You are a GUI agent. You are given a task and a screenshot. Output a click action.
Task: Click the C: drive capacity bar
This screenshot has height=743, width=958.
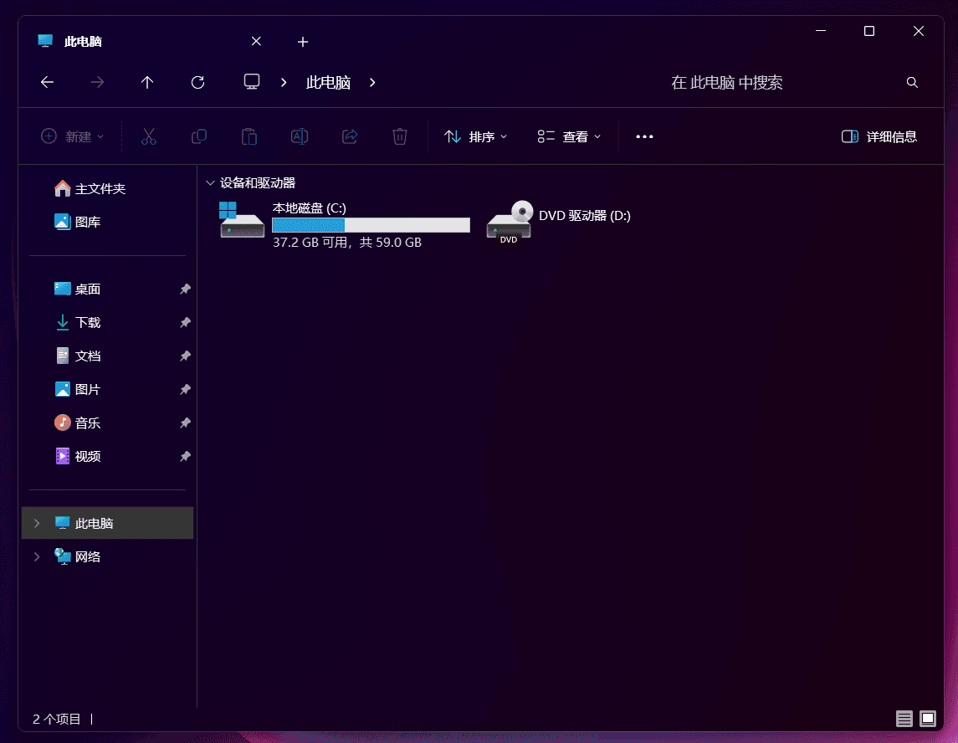(x=371, y=225)
